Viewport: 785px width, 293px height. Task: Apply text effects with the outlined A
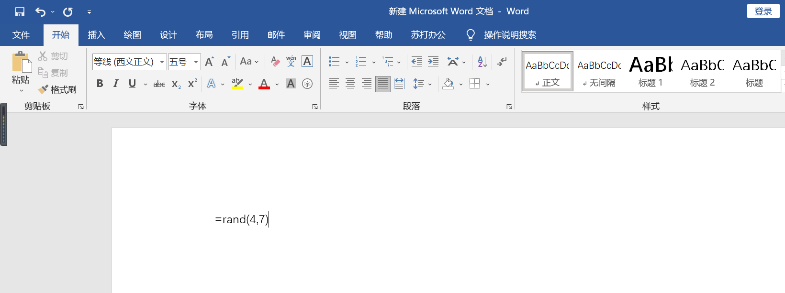(x=211, y=84)
